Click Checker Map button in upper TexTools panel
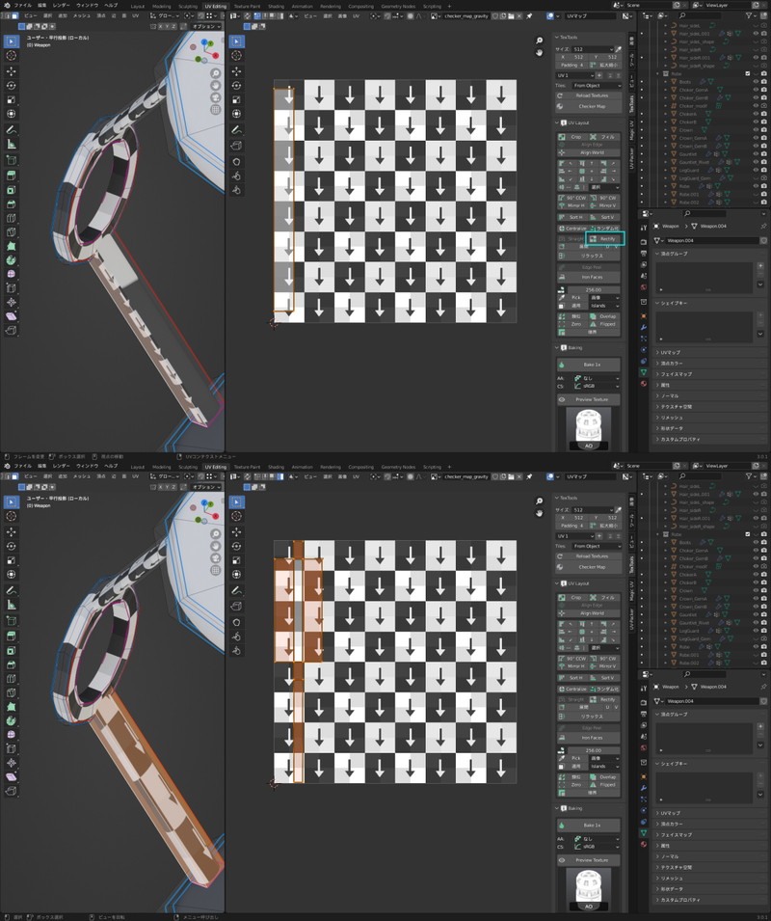 (x=588, y=106)
